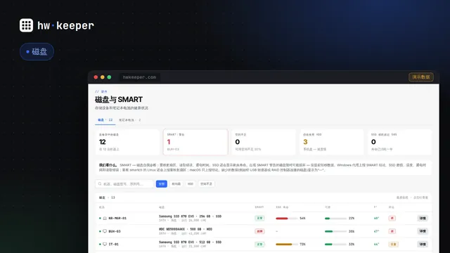
Task: Open details button for NB-MGR-01 row
Action: point(423,219)
